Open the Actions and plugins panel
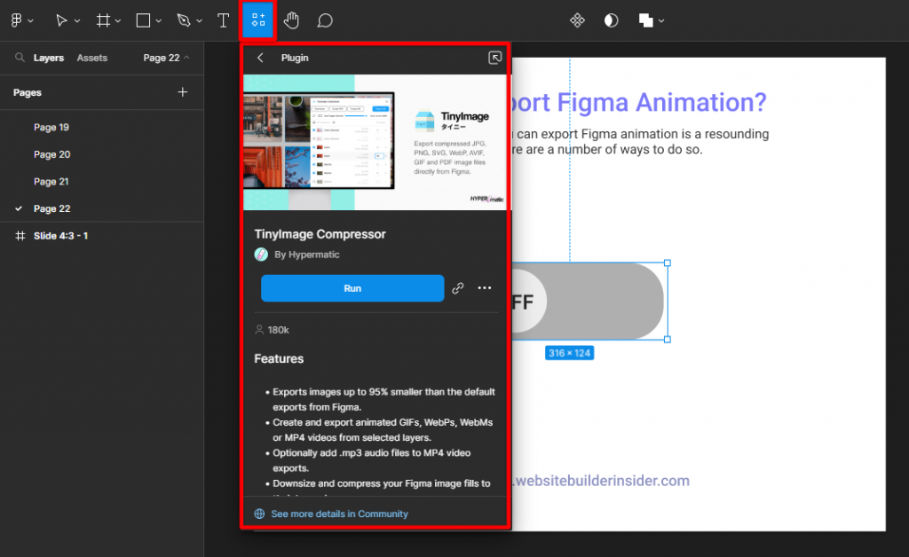909x557 pixels. (258, 20)
